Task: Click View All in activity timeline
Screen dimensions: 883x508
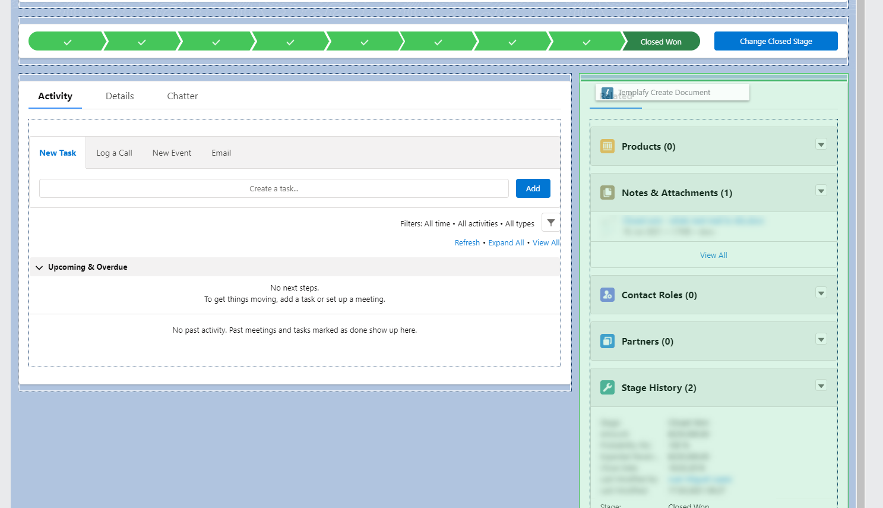Action: pyautogui.click(x=546, y=243)
